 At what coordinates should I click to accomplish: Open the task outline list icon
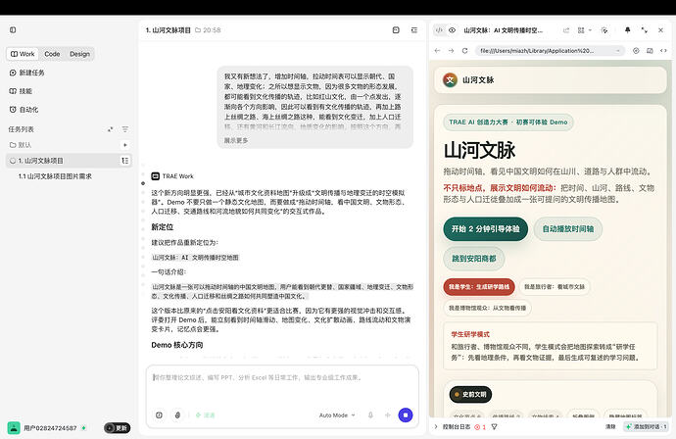[413, 29]
